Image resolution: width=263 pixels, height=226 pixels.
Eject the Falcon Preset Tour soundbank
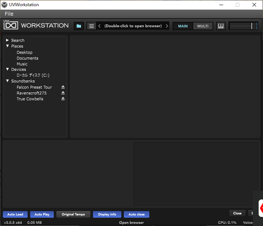[x=63, y=87]
